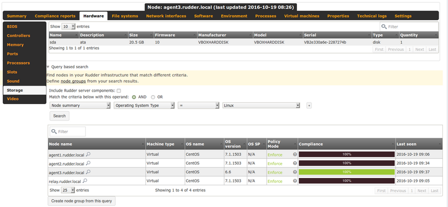The width and height of the screenshot is (448, 207).
Task: Click policy mode help icon in agent1 row
Action: pos(295,154)
